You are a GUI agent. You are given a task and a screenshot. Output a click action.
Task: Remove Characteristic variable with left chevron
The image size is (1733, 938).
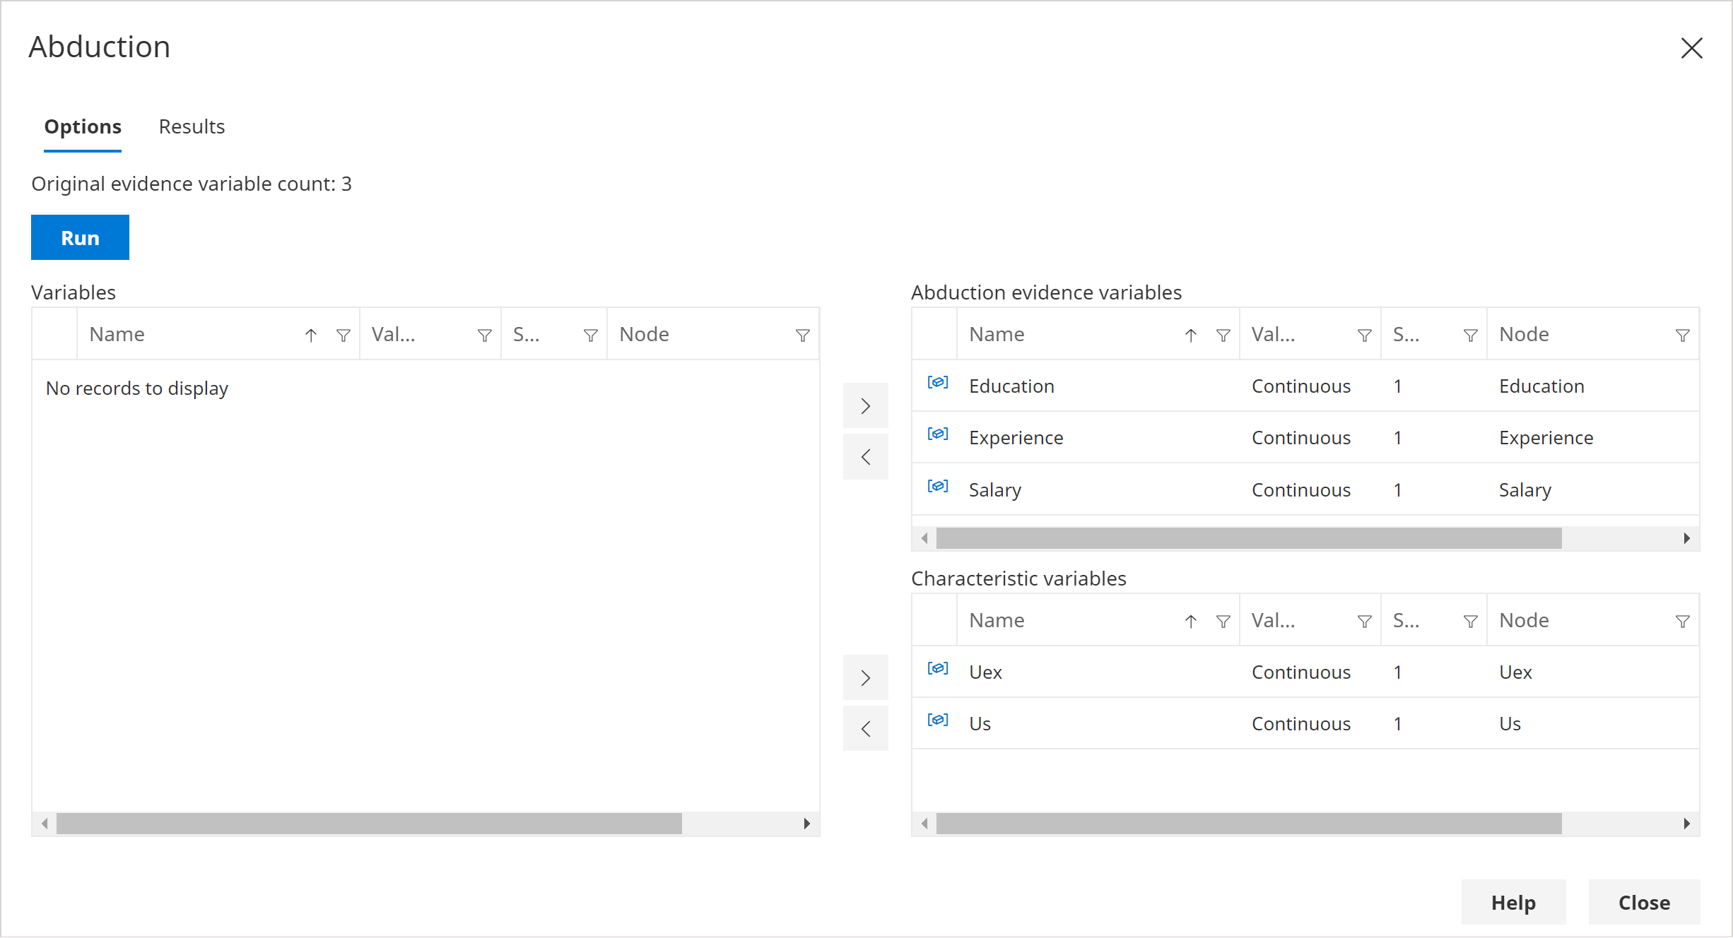(x=865, y=729)
